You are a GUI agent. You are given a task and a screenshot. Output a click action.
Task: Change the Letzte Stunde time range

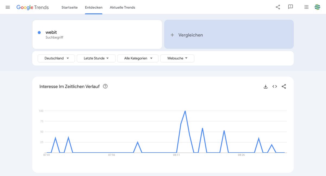click(x=96, y=58)
